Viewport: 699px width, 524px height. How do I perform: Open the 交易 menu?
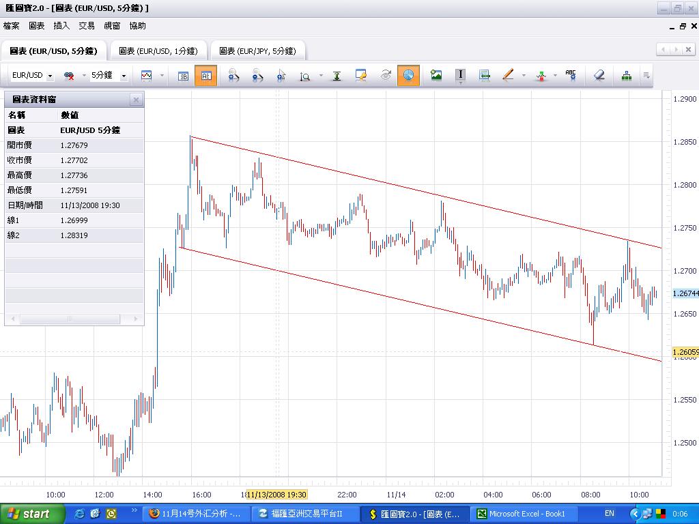[x=87, y=26]
